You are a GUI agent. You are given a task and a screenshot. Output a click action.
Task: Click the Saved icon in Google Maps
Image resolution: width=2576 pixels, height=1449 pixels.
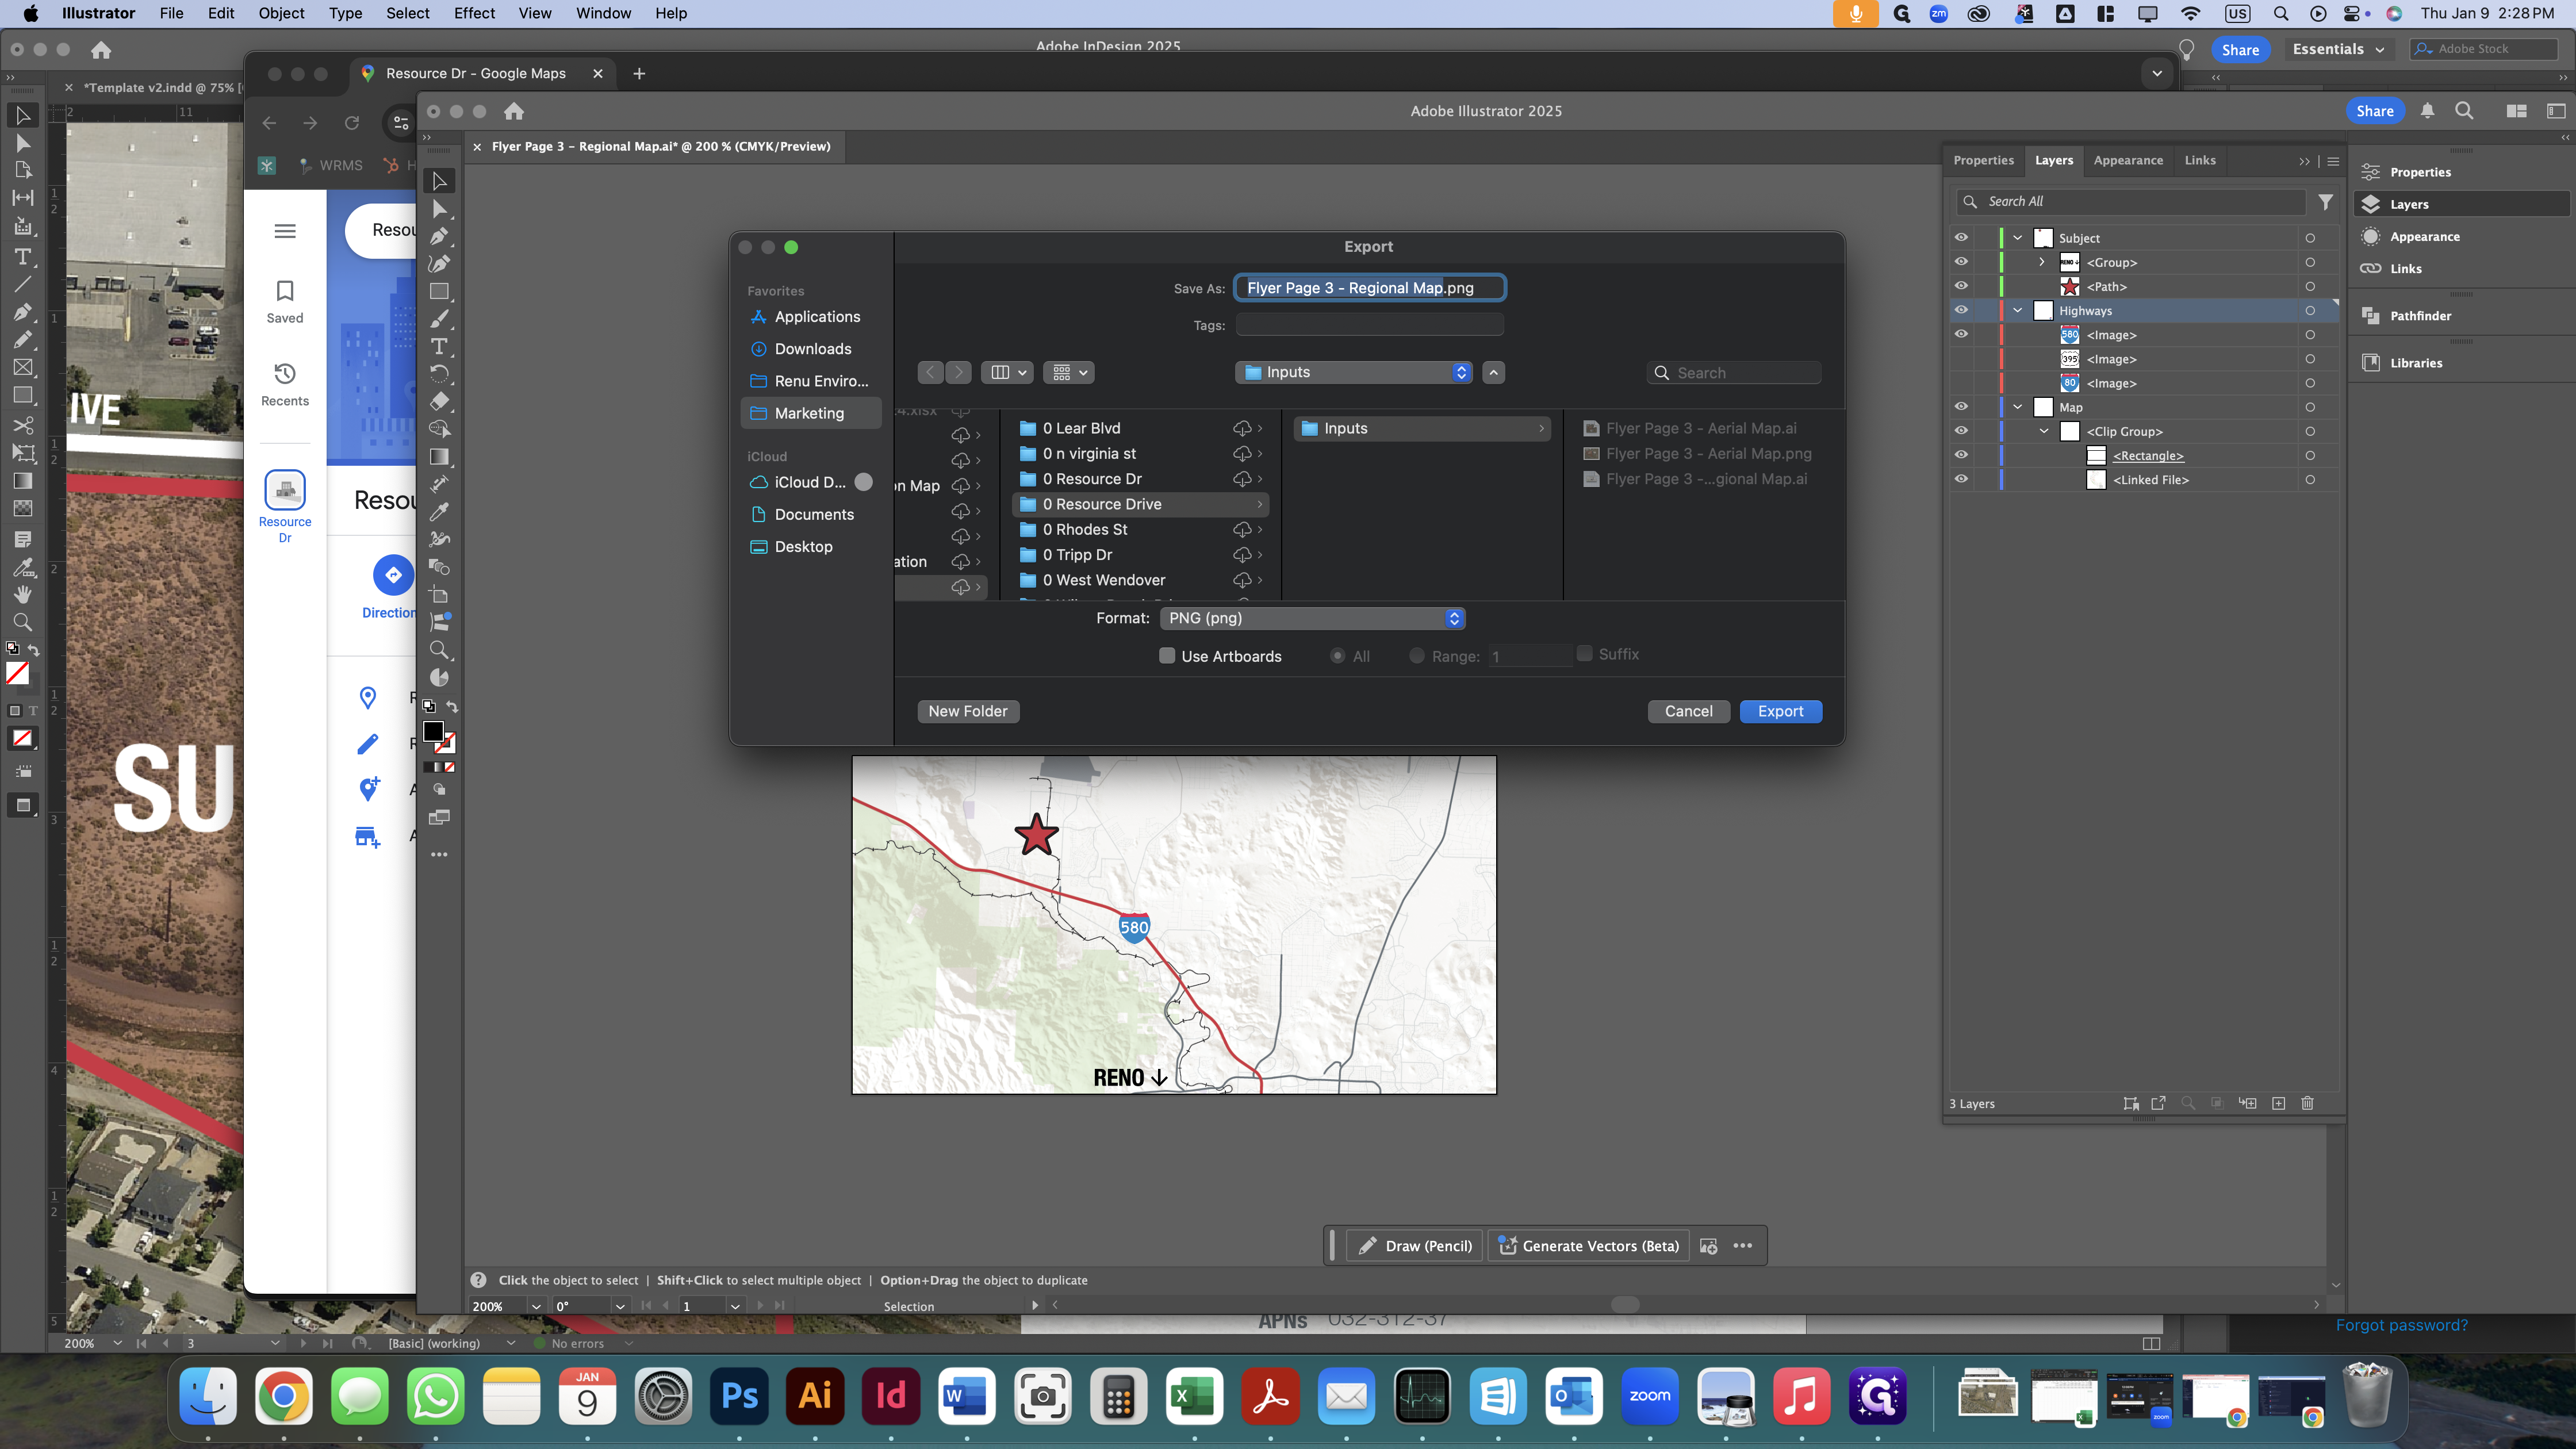285,301
